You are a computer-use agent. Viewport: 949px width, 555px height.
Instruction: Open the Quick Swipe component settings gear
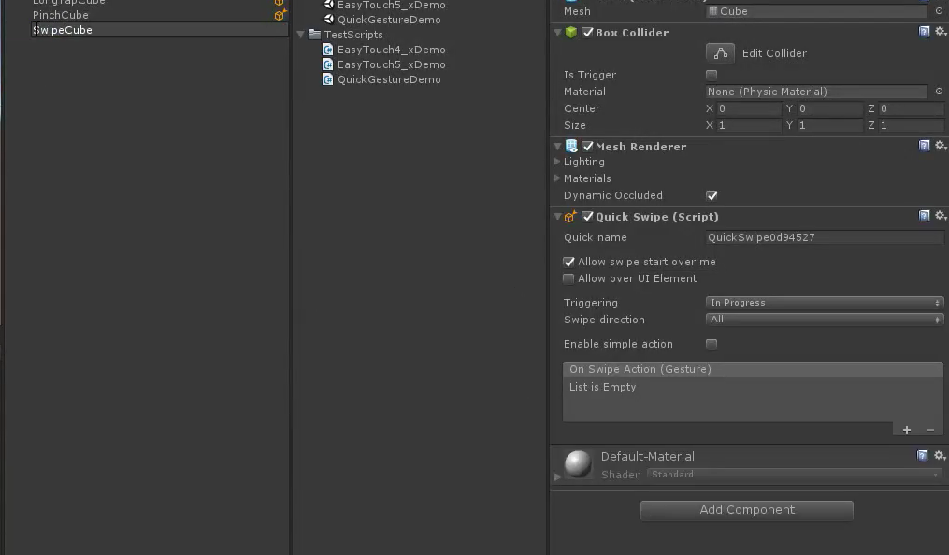click(x=940, y=216)
